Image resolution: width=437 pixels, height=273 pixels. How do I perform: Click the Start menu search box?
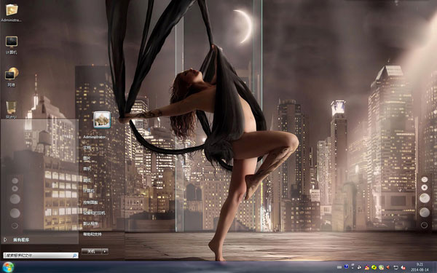(40, 256)
